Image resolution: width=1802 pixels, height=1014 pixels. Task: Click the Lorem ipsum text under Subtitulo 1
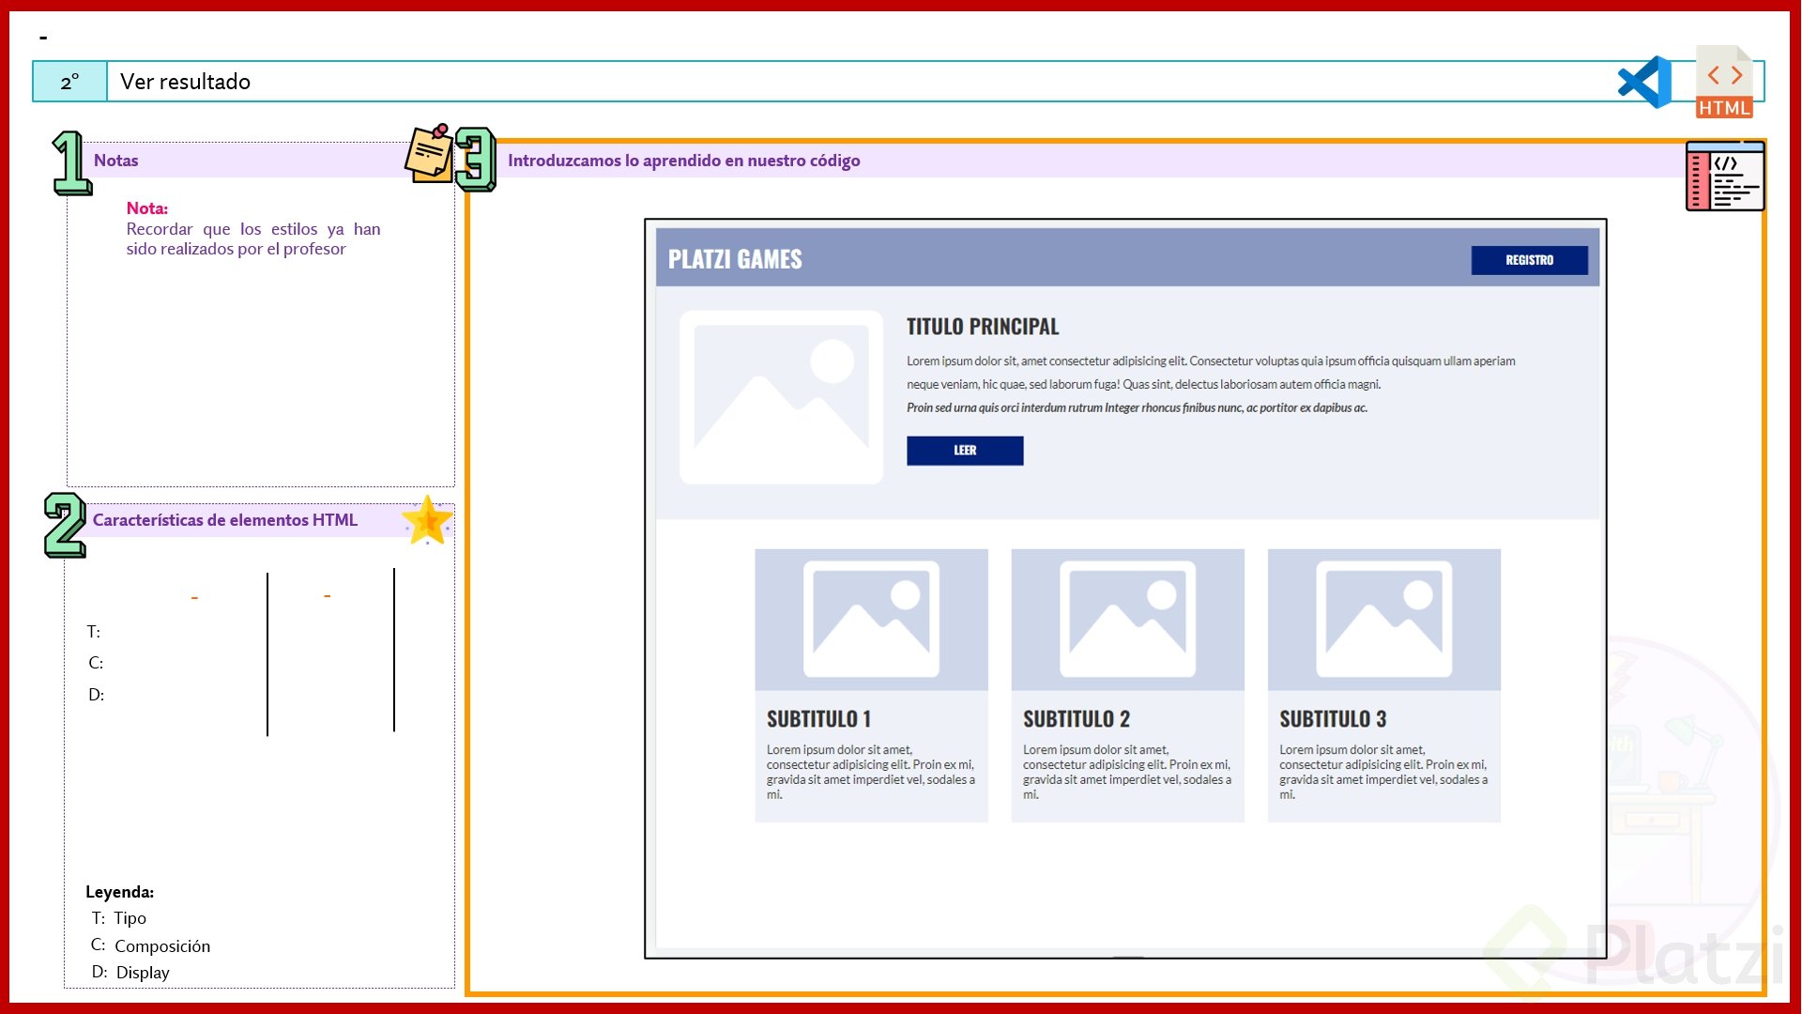click(x=871, y=772)
